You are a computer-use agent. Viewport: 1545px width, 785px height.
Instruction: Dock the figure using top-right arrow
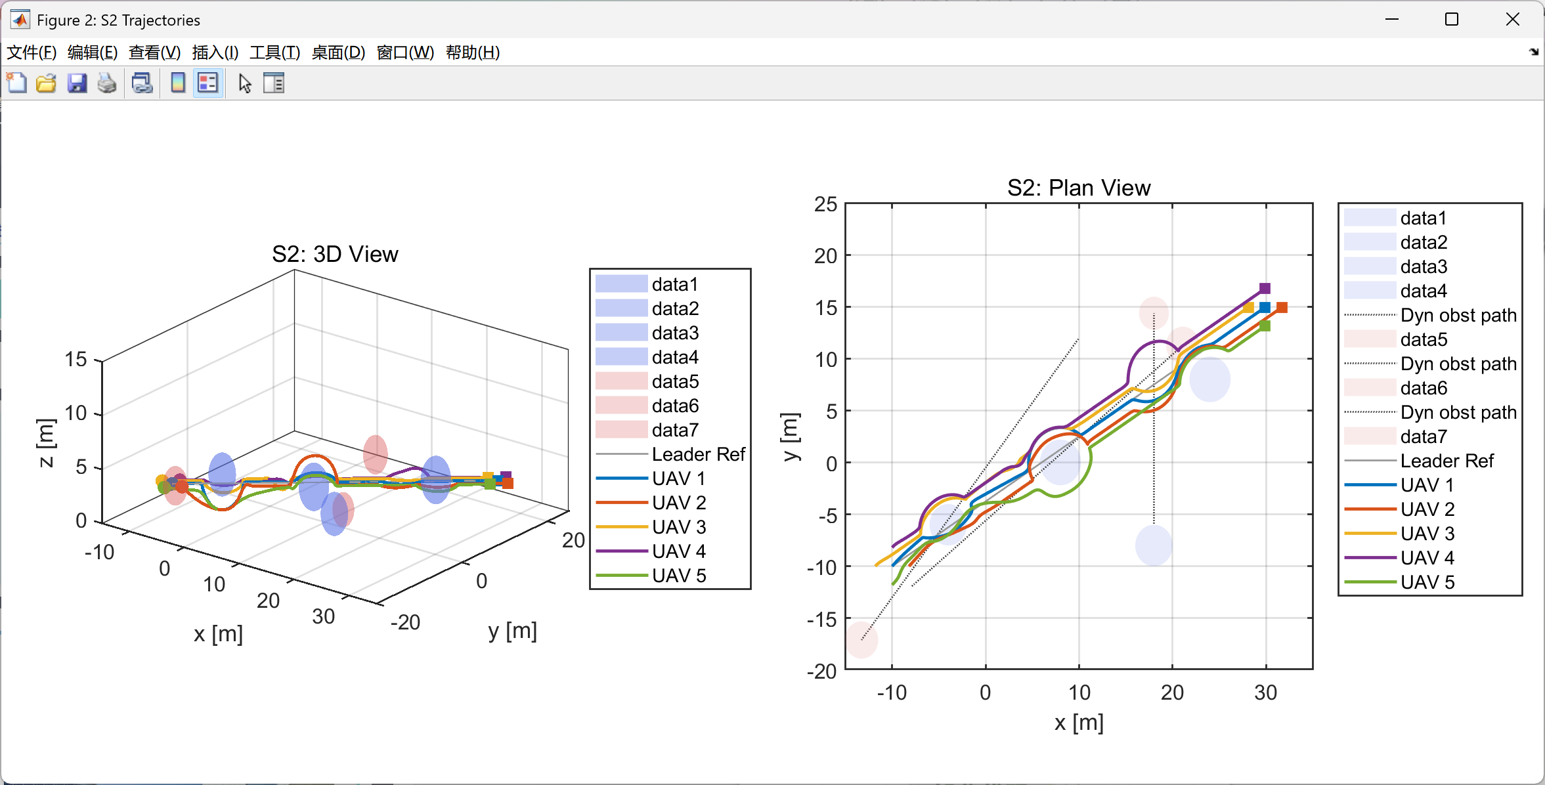[1533, 52]
